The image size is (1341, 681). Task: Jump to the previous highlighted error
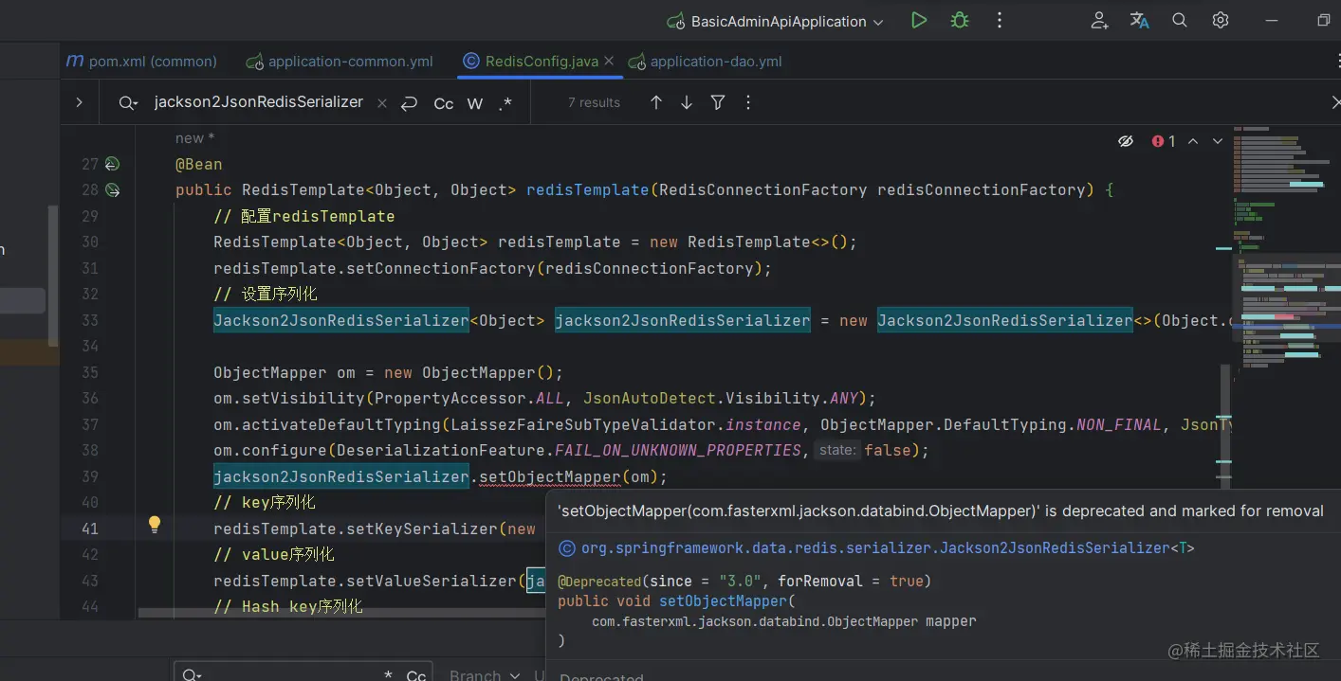point(1193,141)
